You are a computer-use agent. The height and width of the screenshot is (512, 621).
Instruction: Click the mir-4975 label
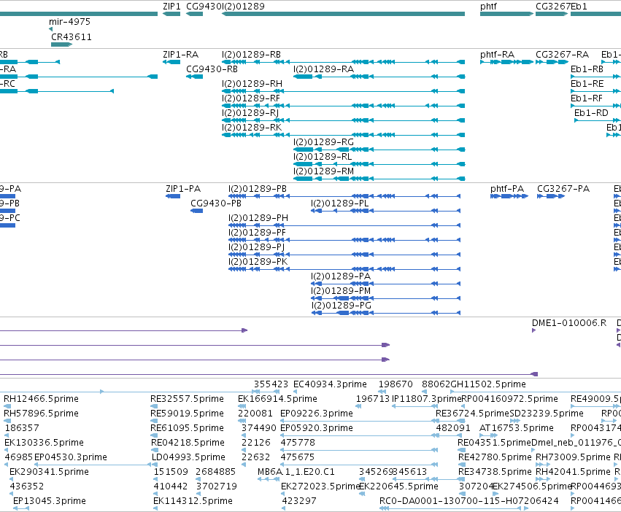[70, 22]
